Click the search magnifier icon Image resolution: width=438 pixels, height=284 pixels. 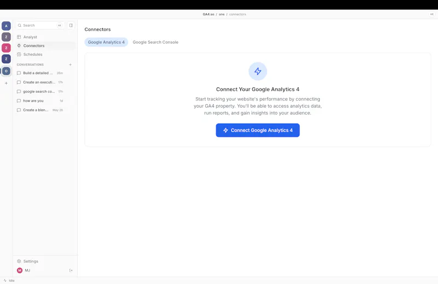click(x=20, y=25)
